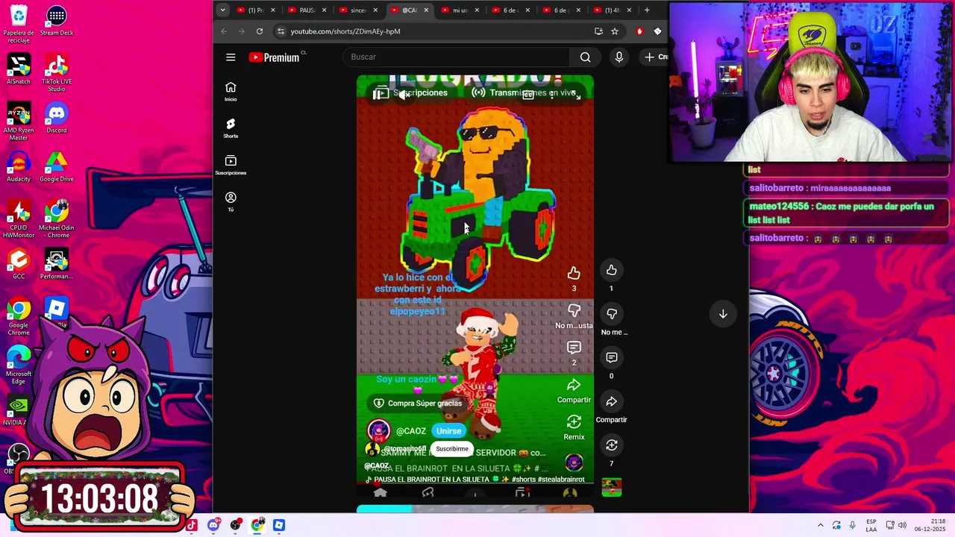This screenshot has height=537, width=955.
Task: Open the short's three-dot more options
Action: tap(552, 95)
